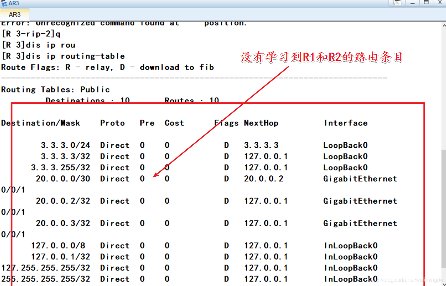Minimize the AR3 window
This screenshot has height=286, width=446.
[x=412, y=3]
